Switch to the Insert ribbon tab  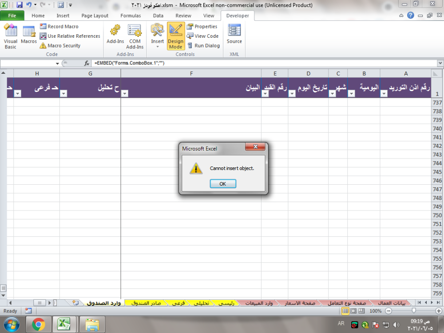point(63,16)
